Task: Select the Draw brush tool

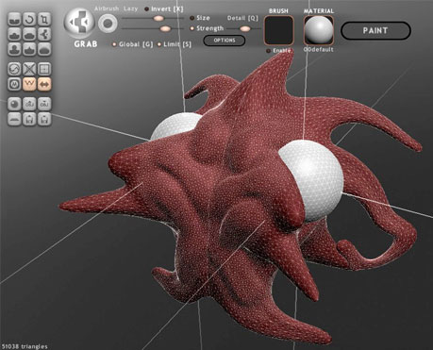Action: [x=14, y=34]
